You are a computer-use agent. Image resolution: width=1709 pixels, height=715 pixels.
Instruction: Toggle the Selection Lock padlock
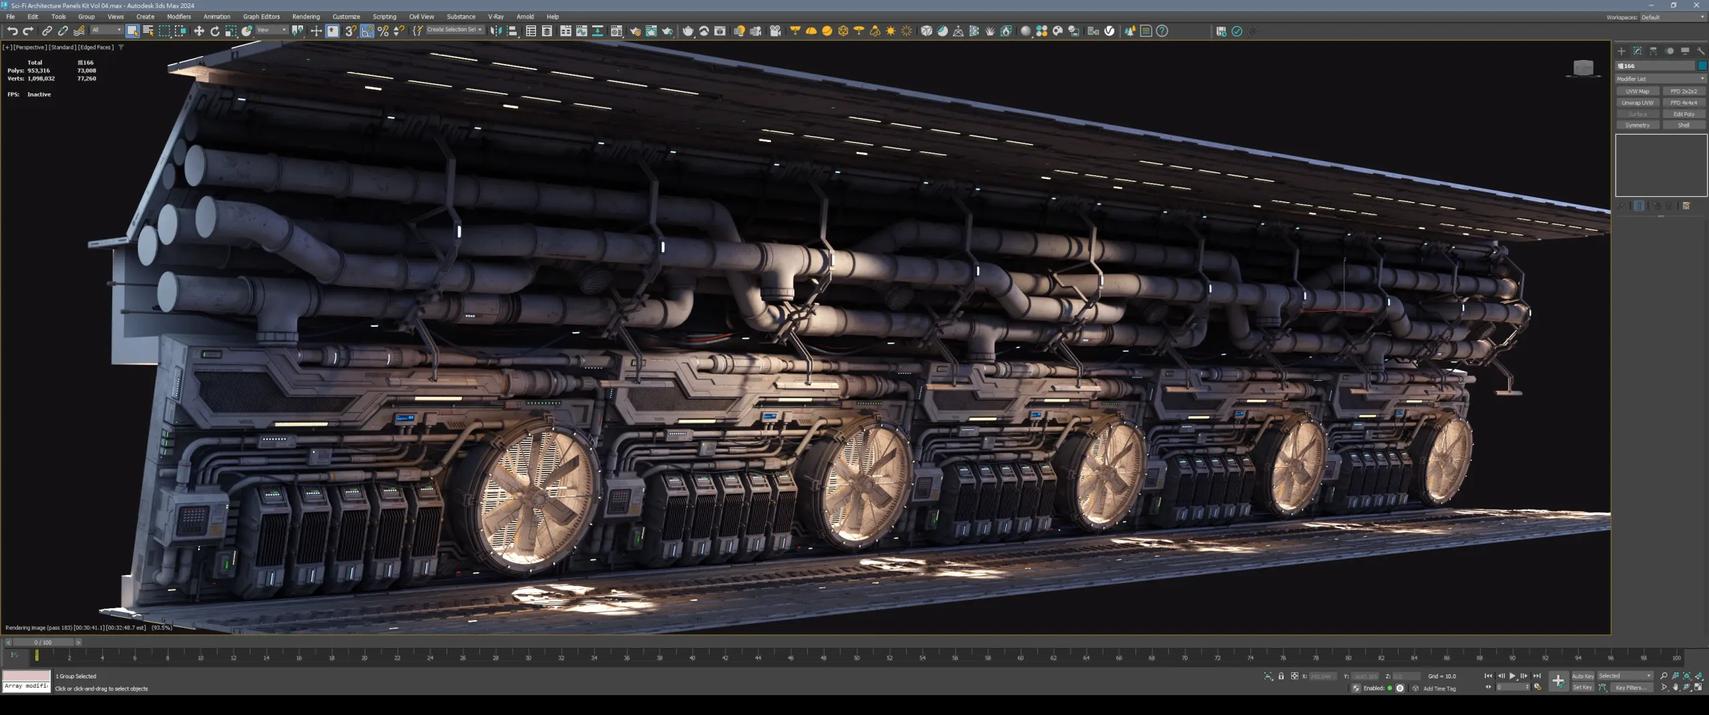point(1281,676)
